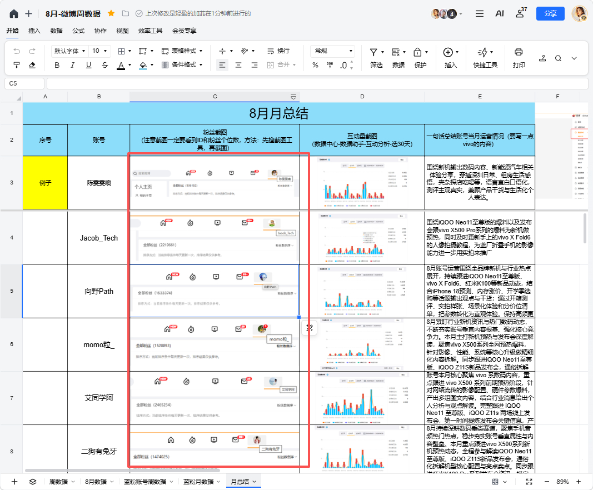The height and width of the screenshot is (490, 593).
Task: Open the font size 10 dropdown
Action: (100, 51)
